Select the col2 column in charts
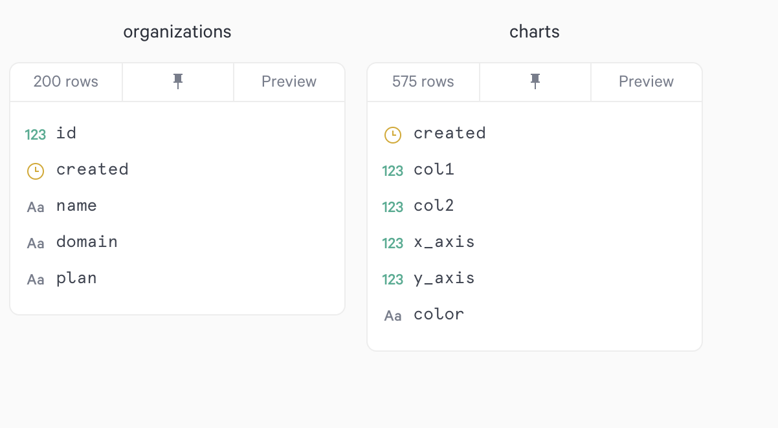The image size is (778, 428). [x=434, y=206]
